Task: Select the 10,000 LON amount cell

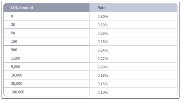Action: pos(47,75)
